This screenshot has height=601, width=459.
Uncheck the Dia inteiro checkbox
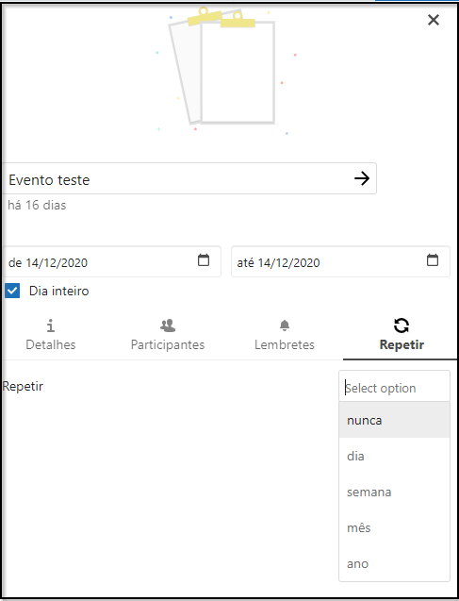12,291
